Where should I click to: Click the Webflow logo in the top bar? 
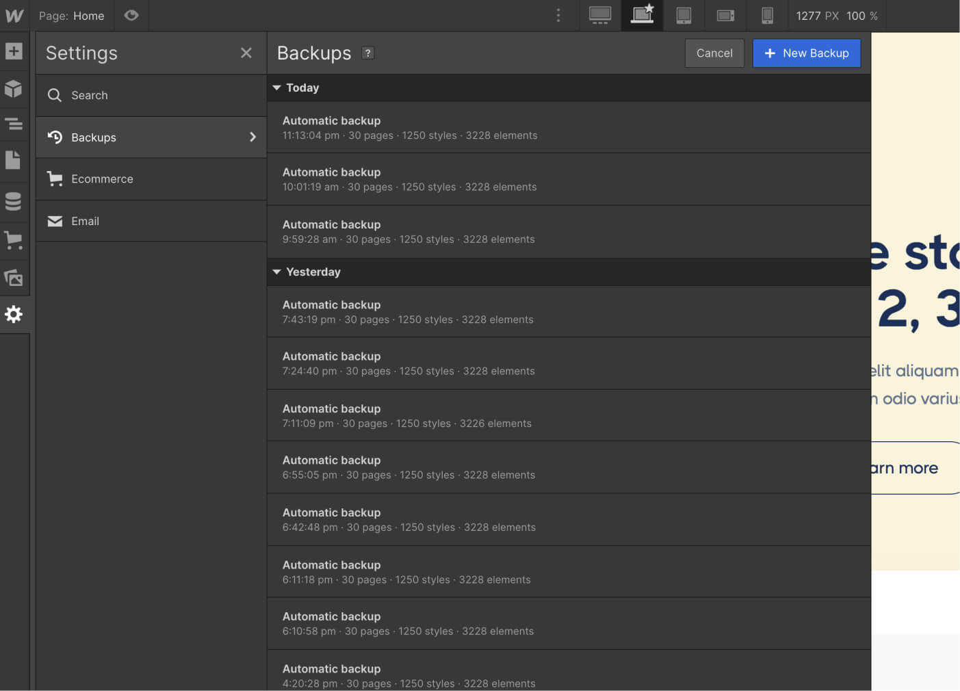point(14,15)
